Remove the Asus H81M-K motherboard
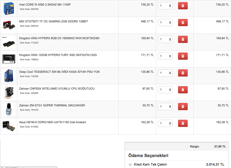 183,123
